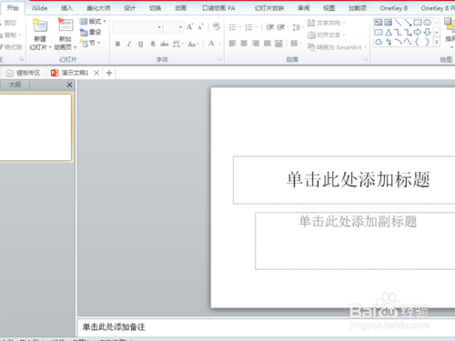Select the text box shape
455x341 pixels.
click(379, 22)
